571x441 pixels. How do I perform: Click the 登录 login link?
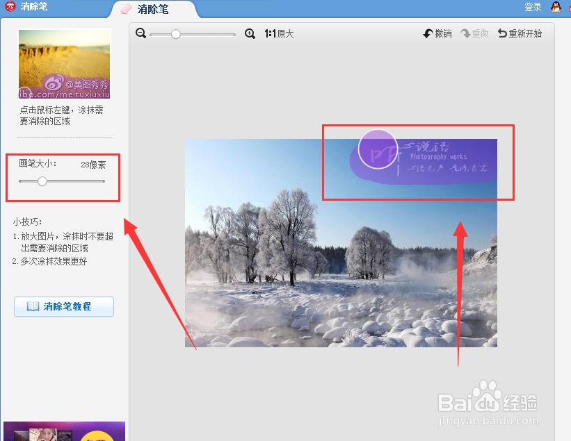533,7
